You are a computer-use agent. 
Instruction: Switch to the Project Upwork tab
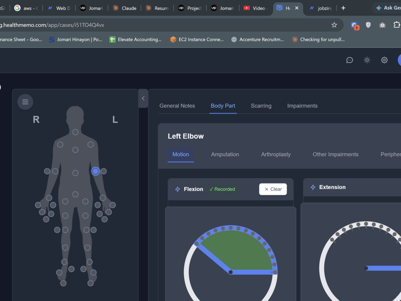coord(190,8)
